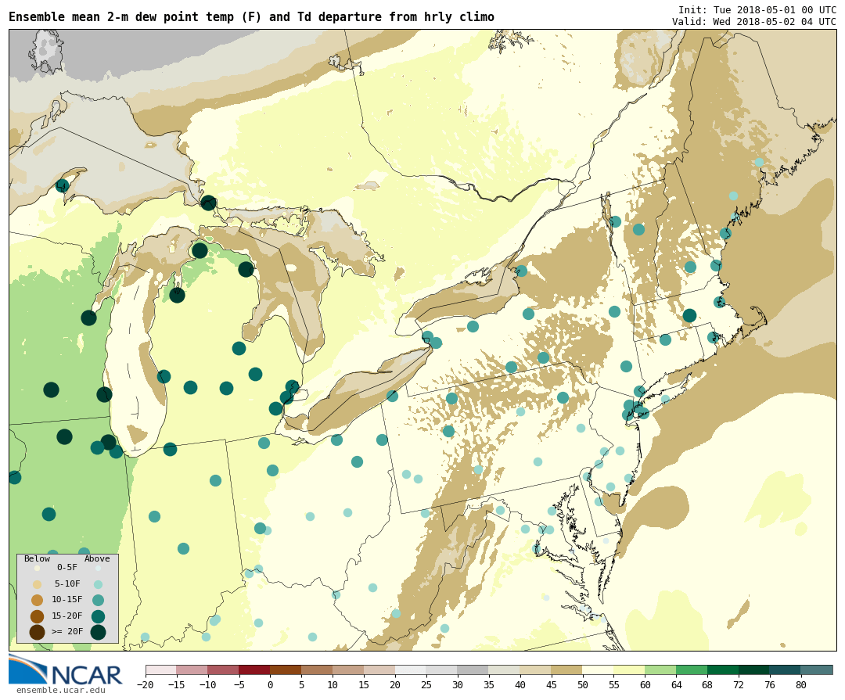The width and height of the screenshot is (845, 700).
Task: Select the Valid: Wed 2018-05-02 04 UTC line
Action: (x=754, y=22)
